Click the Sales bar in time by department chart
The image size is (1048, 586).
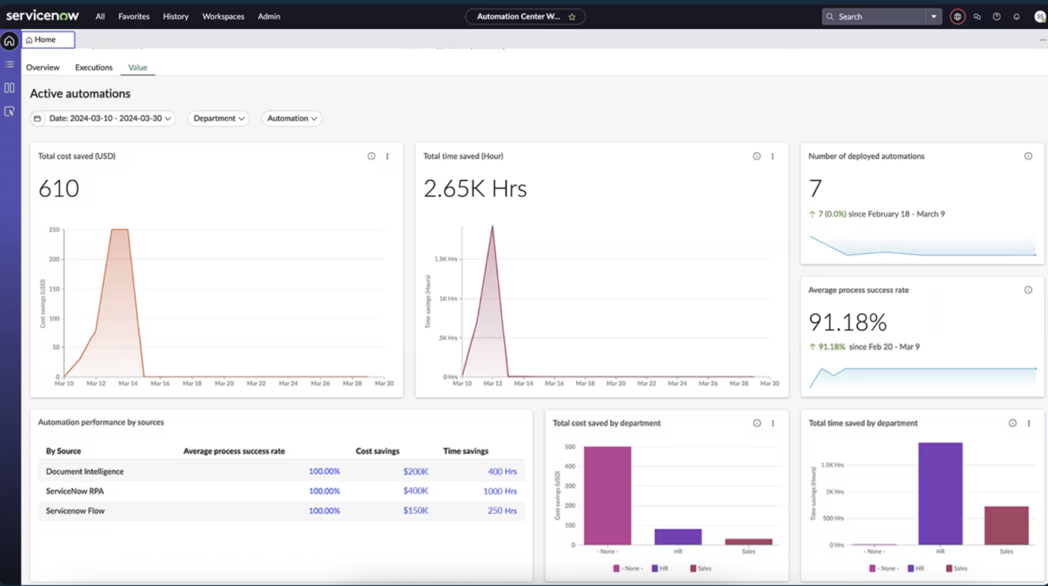pos(1006,525)
